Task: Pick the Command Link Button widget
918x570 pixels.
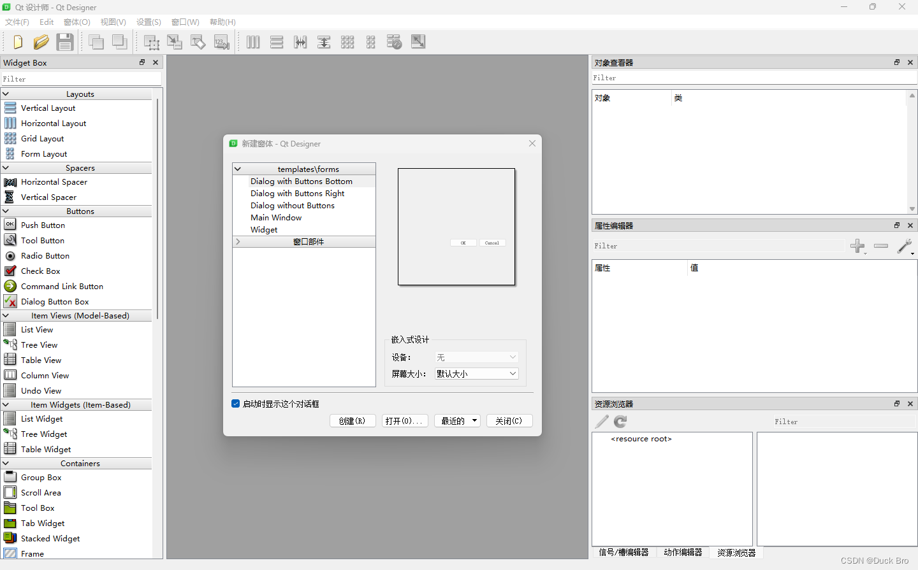Action: [x=62, y=287]
